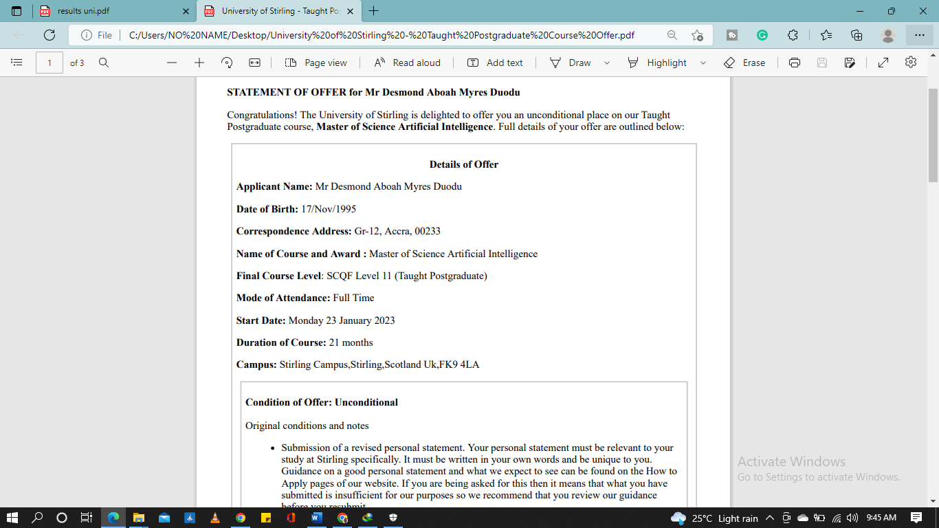Image resolution: width=939 pixels, height=528 pixels.
Task: Click the find-in-PDF magnifier icon
Action: pos(104,63)
